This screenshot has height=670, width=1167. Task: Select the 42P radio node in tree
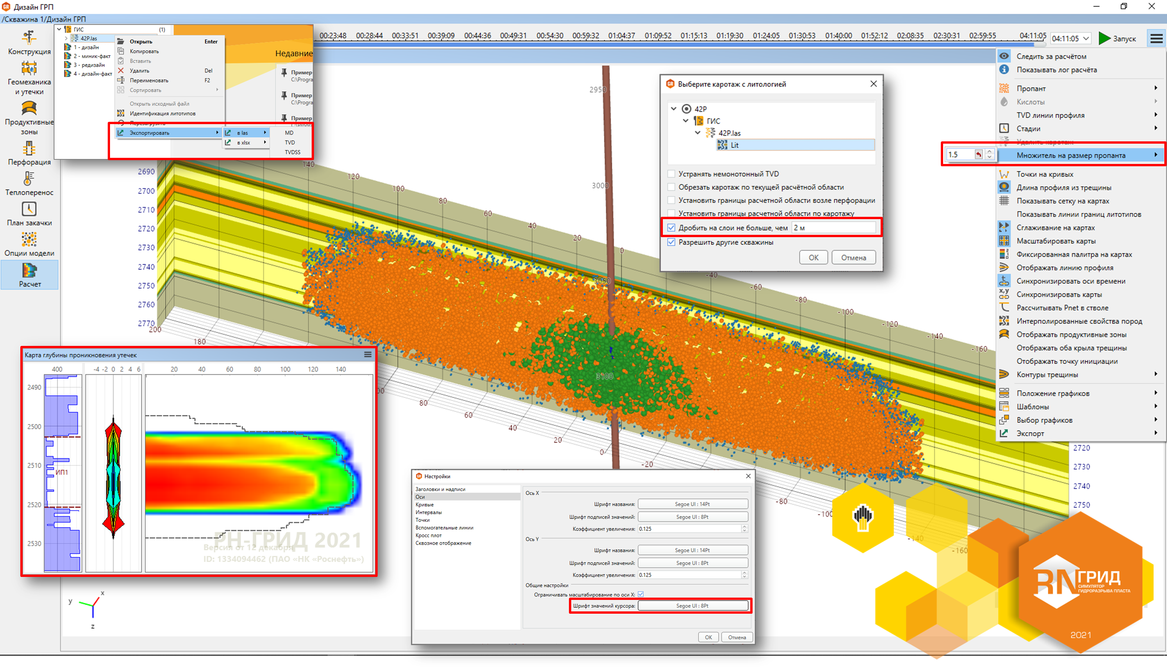tap(686, 109)
